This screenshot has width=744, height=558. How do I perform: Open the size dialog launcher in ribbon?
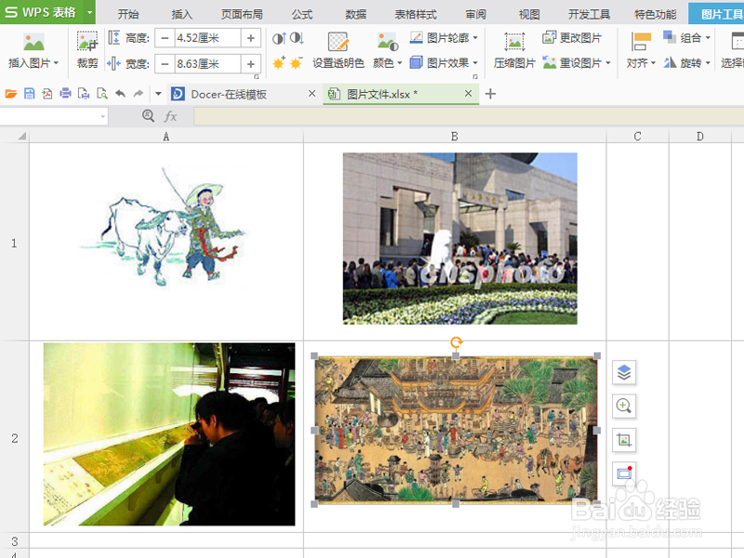(x=257, y=76)
